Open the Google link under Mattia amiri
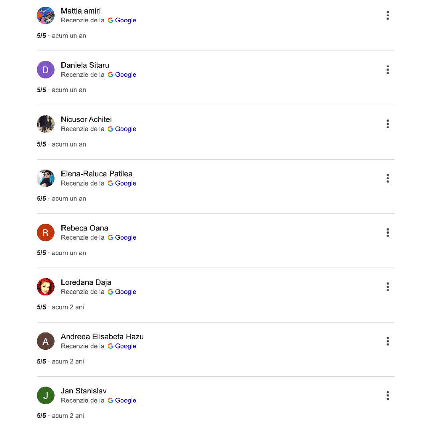This screenshot has height=430, width=430. 122,20
